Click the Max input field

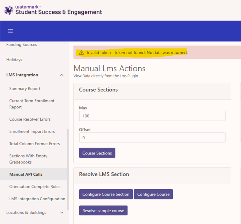[x=152, y=116]
